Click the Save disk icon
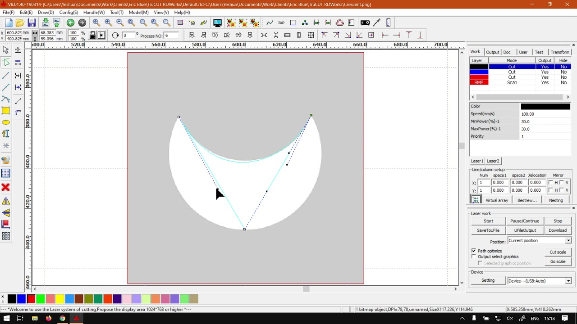 (32, 23)
